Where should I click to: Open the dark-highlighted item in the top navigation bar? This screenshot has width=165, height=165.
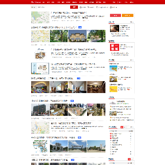pos(92,2)
